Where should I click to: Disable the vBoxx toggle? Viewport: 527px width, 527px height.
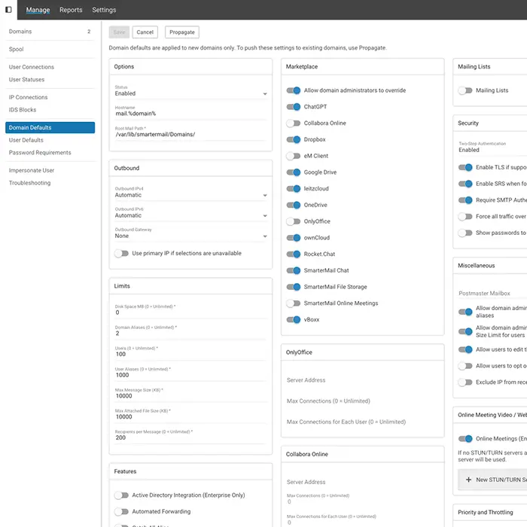[294, 319]
